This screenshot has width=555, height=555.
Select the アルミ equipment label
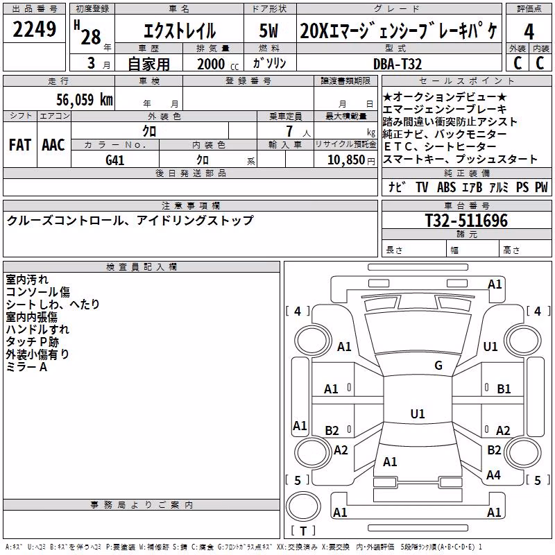click(499, 187)
